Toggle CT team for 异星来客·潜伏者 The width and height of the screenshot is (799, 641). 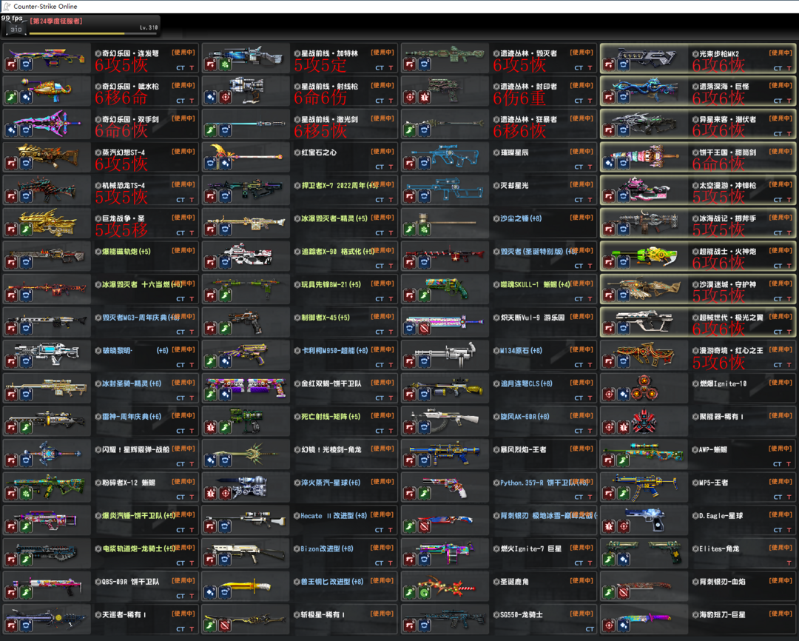tap(778, 134)
